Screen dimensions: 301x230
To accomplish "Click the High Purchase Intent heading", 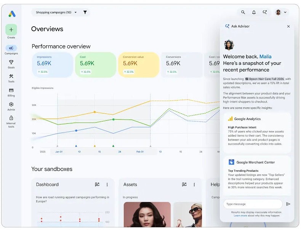I will (x=242, y=127).
